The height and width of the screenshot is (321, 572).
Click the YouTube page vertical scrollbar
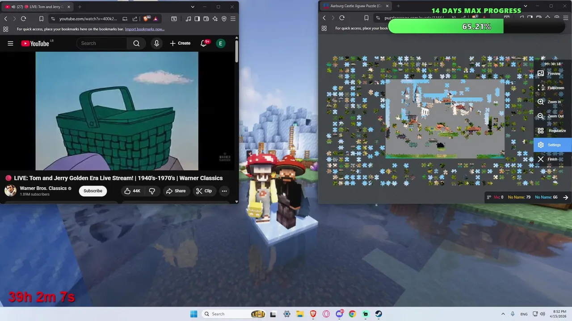pyautogui.click(x=236, y=51)
